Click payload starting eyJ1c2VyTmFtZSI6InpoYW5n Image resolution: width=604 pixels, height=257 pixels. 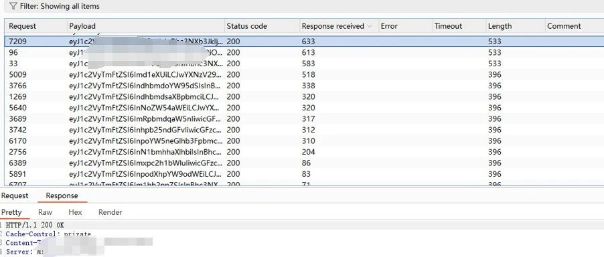pos(145,141)
